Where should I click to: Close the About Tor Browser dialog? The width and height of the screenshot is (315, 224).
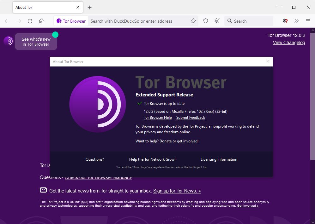268,61
